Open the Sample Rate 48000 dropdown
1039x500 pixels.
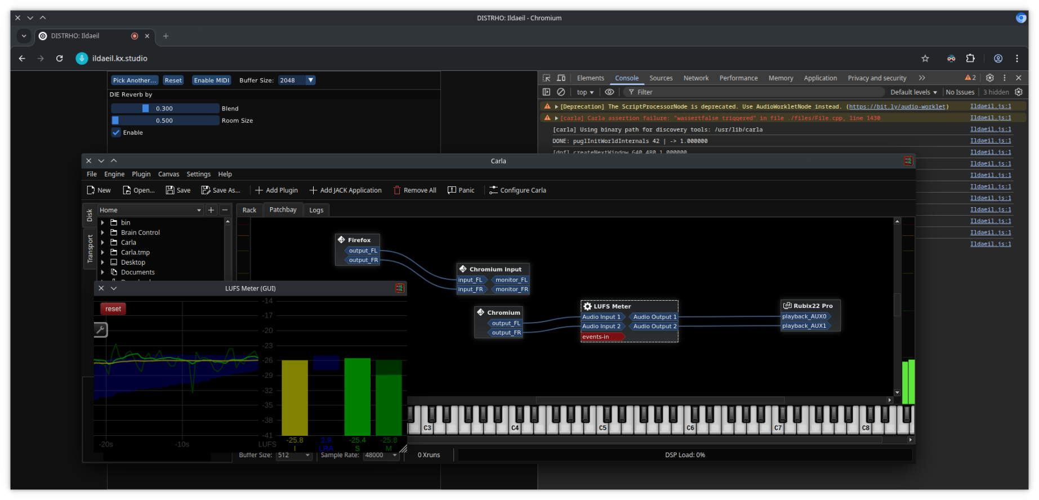pyautogui.click(x=381, y=455)
